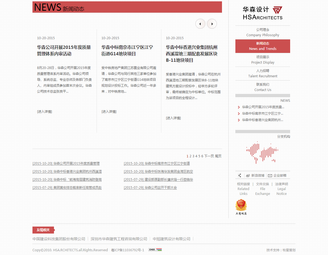Screen dimensions: 328x255
Task: Open list item 华森公司开展2015年度质量管理
Action: click(66, 163)
